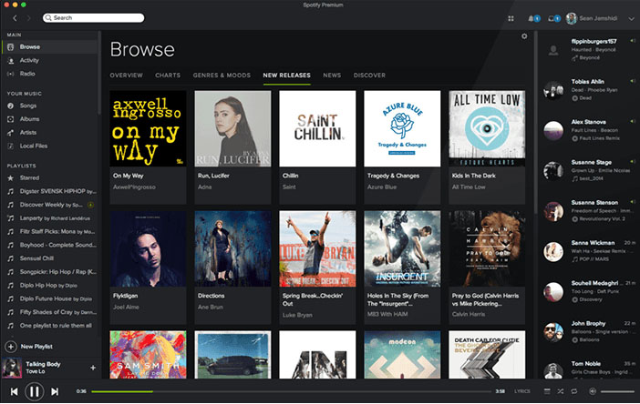This screenshot has height=404, width=640.
Task: Click the New Playlist plus icon
Action: coord(11,347)
